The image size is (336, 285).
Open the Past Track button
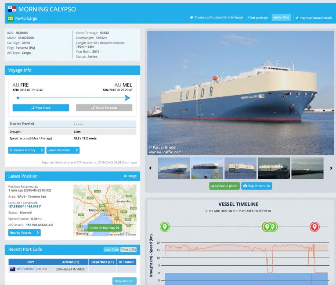[x=41, y=107]
